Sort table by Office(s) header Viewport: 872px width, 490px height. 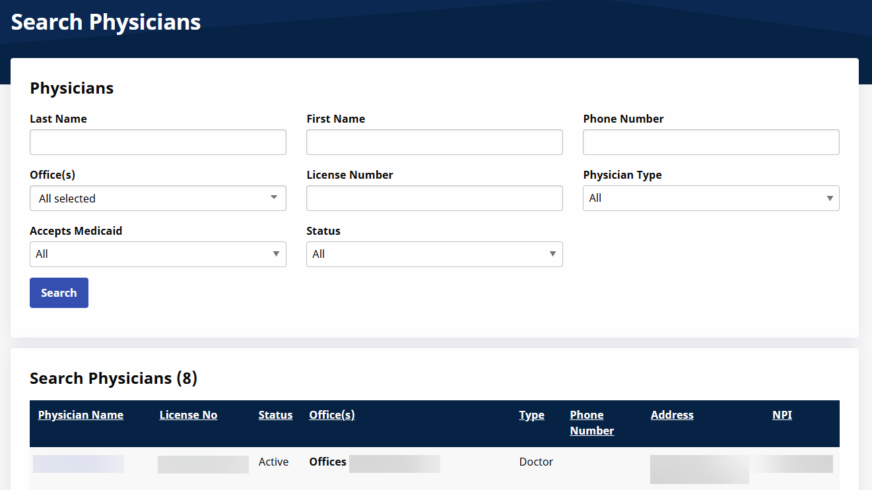click(x=331, y=415)
